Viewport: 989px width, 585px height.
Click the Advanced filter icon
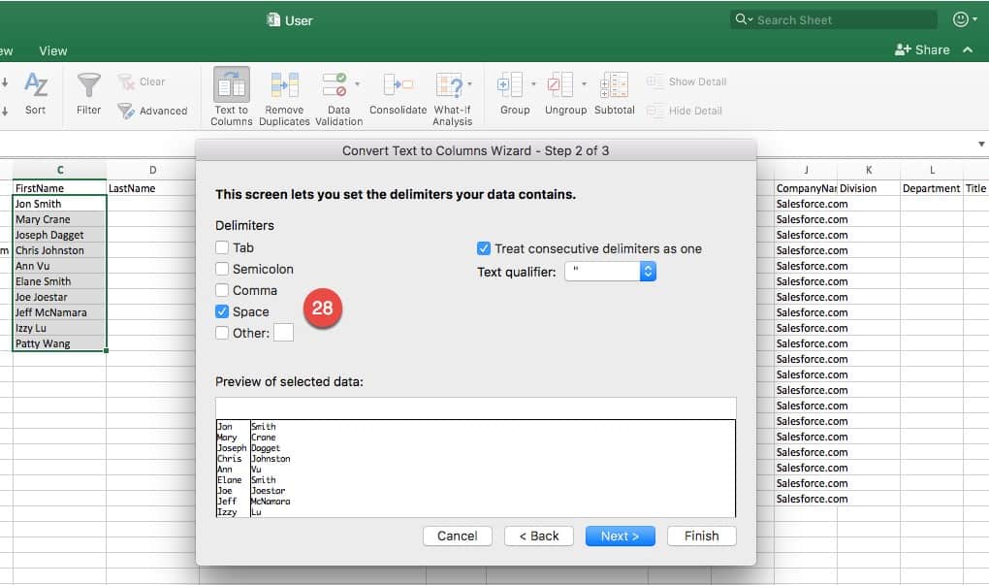[x=126, y=111]
